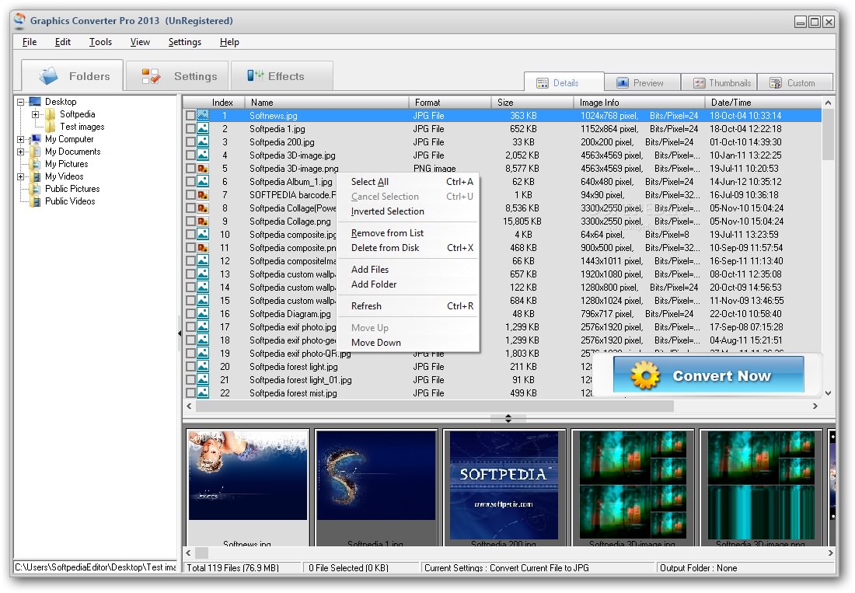Click the Thumbnails view icon
Image resolution: width=855 pixels, height=593 pixels.
point(699,83)
